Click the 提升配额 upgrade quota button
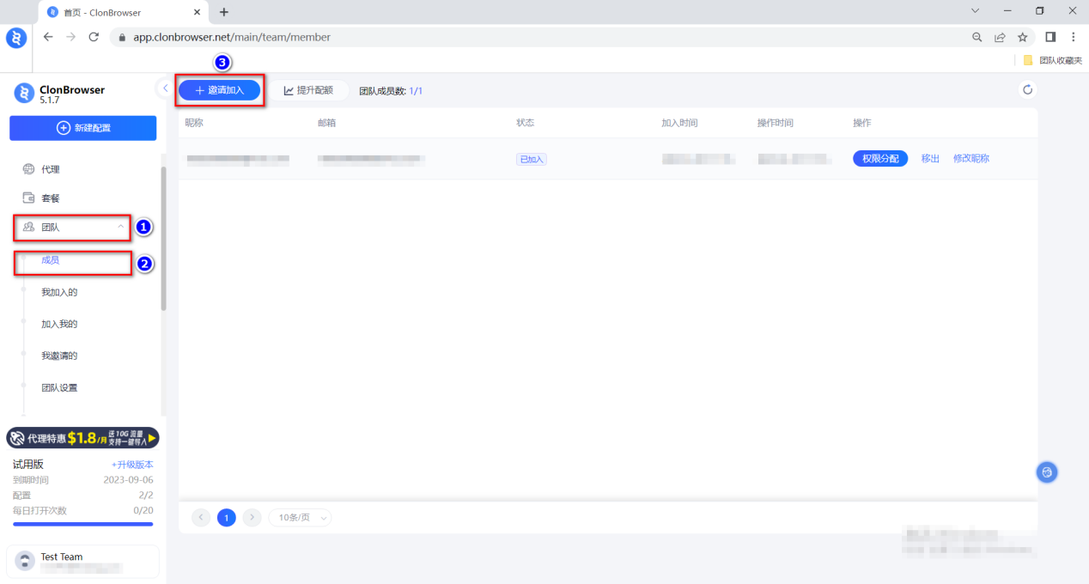 tap(308, 90)
